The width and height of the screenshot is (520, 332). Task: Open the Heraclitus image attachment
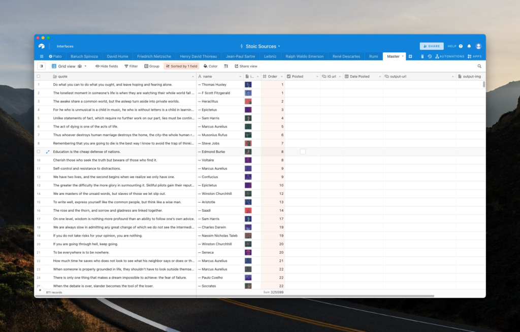coord(248,101)
